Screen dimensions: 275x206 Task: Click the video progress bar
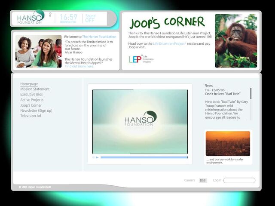click(x=144, y=157)
